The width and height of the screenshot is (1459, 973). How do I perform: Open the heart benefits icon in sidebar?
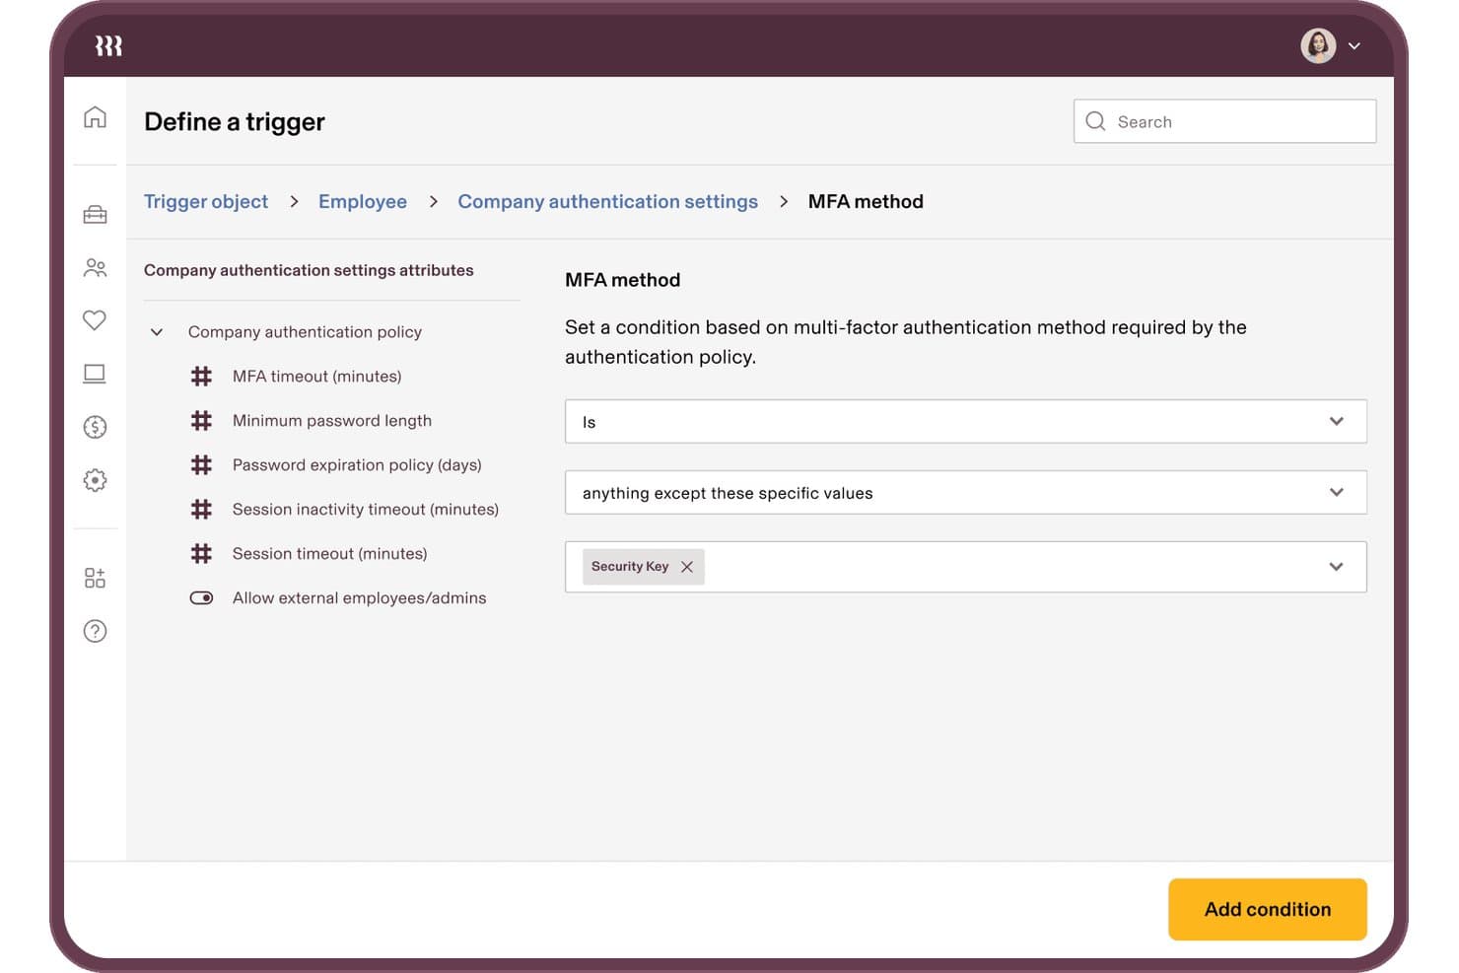95,320
